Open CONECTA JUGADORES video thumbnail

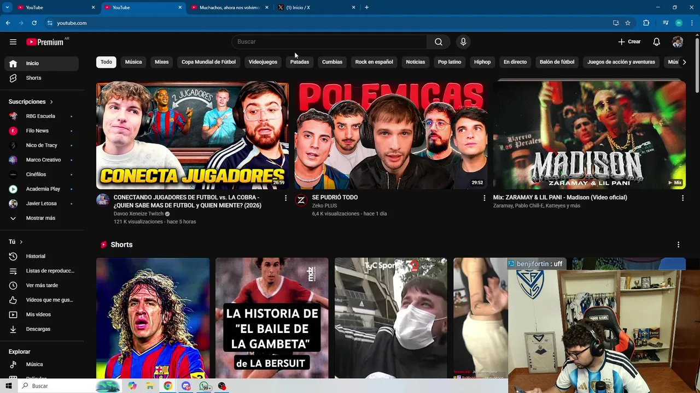click(x=192, y=135)
